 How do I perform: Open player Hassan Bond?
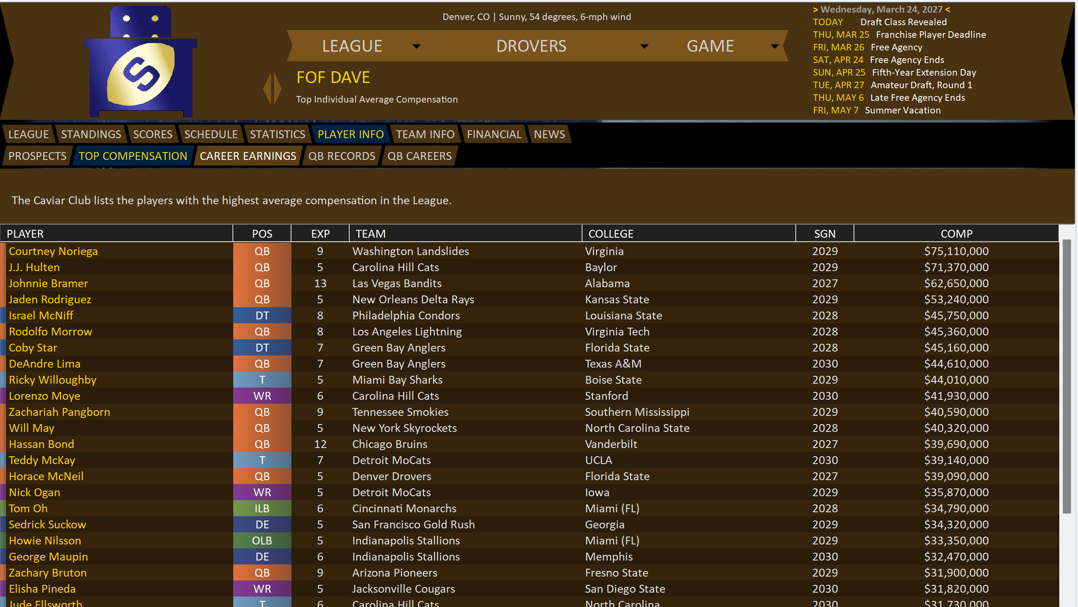[x=42, y=444]
